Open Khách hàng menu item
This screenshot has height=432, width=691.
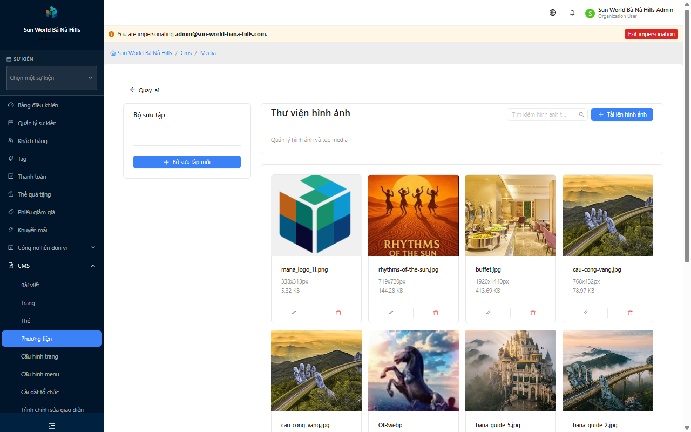[x=52, y=141]
